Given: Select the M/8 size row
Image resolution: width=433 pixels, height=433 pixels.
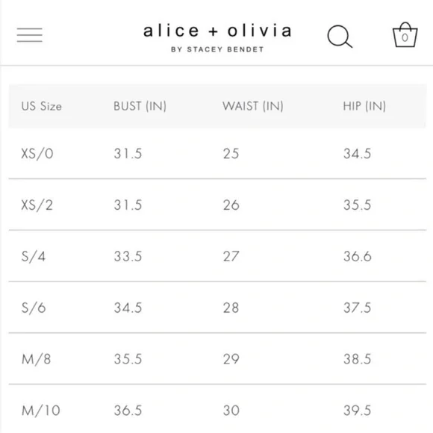Looking at the screenshot, I should 217,358.
